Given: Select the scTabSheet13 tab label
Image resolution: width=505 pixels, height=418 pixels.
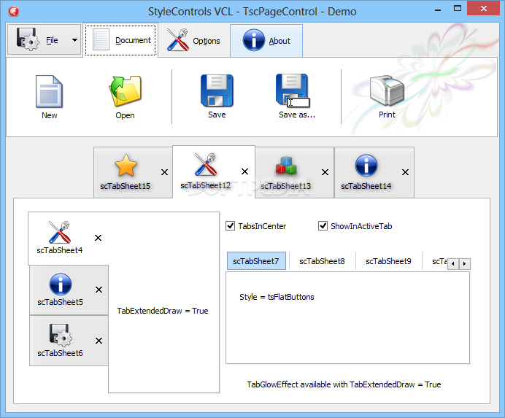Looking at the screenshot, I should tap(285, 186).
